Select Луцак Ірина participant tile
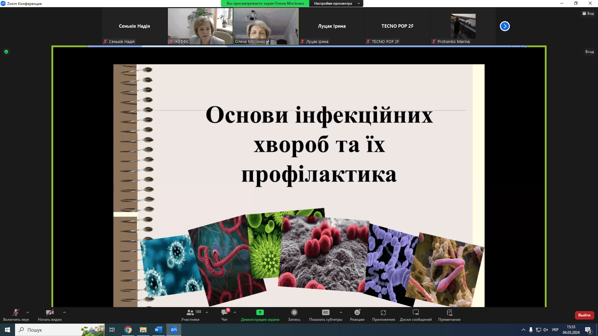598x336 pixels. (332, 26)
